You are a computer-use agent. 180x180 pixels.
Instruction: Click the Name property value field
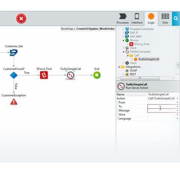[163, 94]
